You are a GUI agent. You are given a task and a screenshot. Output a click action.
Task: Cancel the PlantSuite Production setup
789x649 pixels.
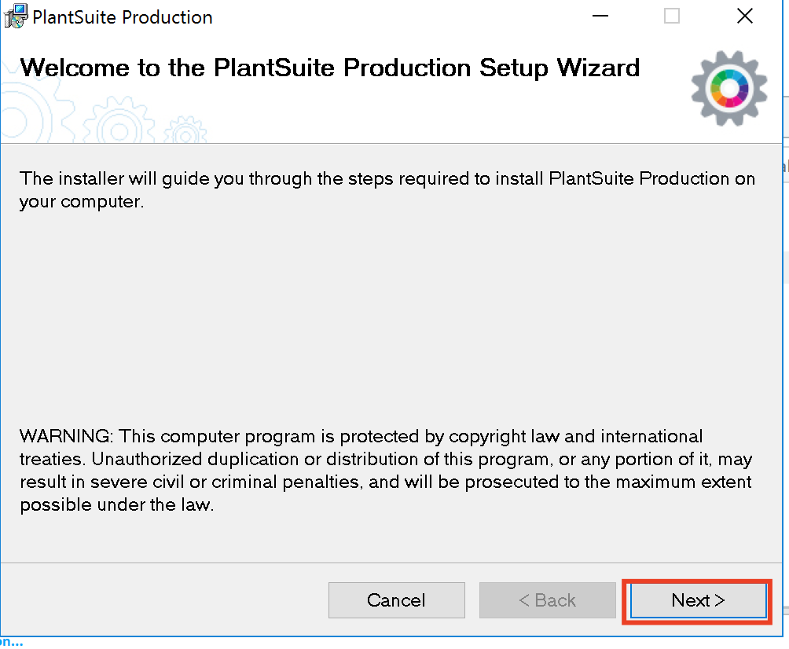396,601
